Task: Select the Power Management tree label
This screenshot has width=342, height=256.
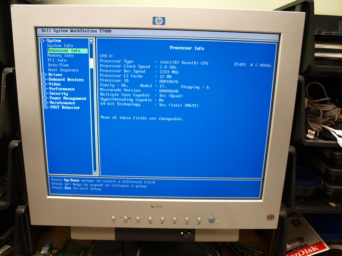Action: tap(68, 98)
